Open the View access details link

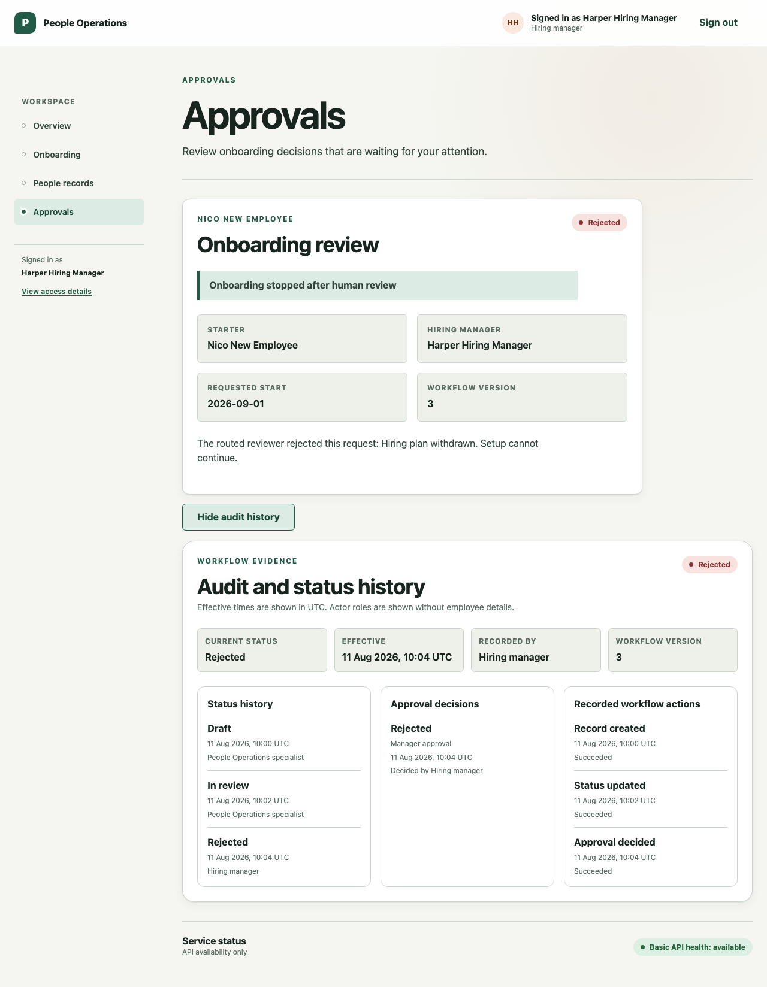coord(56,292)
